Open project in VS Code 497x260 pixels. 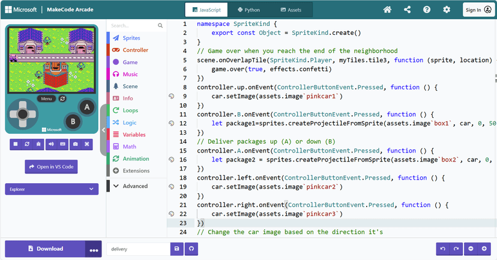click(x=52, y=167)
